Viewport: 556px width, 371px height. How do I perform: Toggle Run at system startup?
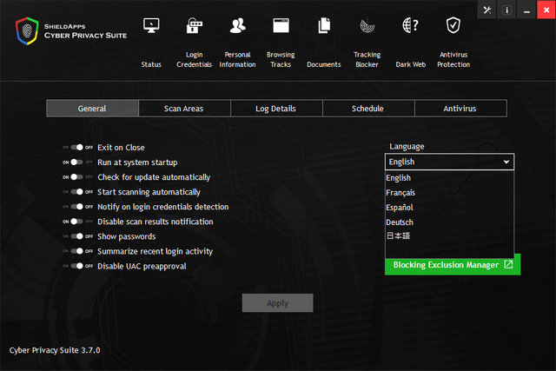coord(77,162)
